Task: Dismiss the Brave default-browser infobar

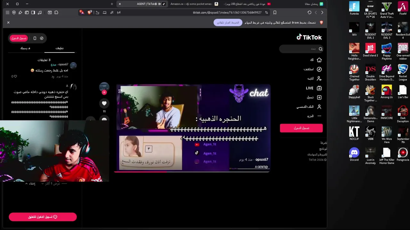Action: (8, 23)
